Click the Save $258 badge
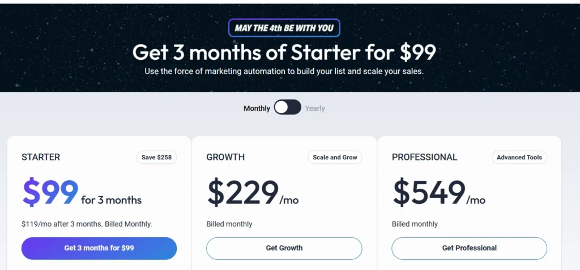The width and height of the screenshot is (580, 270). point(156,157)
